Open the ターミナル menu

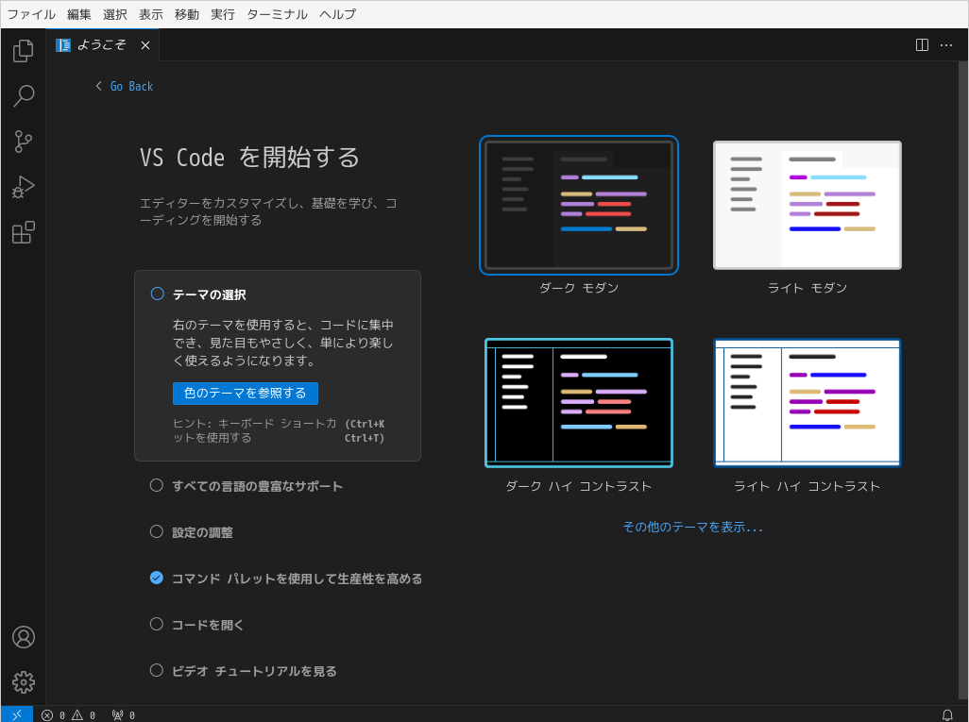click(x=277, y=14)
